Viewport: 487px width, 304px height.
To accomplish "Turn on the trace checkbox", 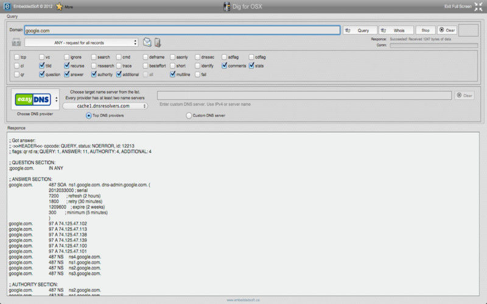I will click(x=119, y=66).
